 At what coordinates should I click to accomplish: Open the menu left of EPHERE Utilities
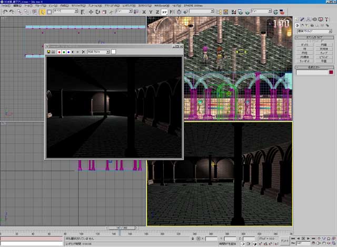[x=176, y=6]
